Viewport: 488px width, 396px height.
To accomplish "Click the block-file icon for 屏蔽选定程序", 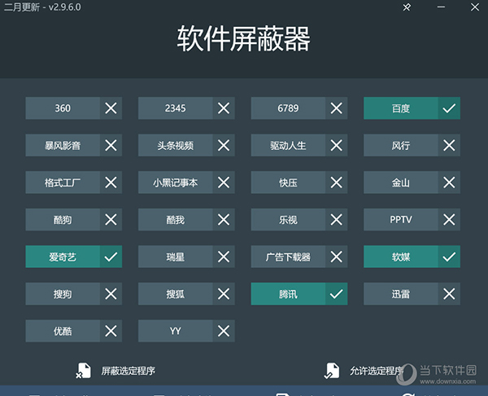I will point(84,371).
